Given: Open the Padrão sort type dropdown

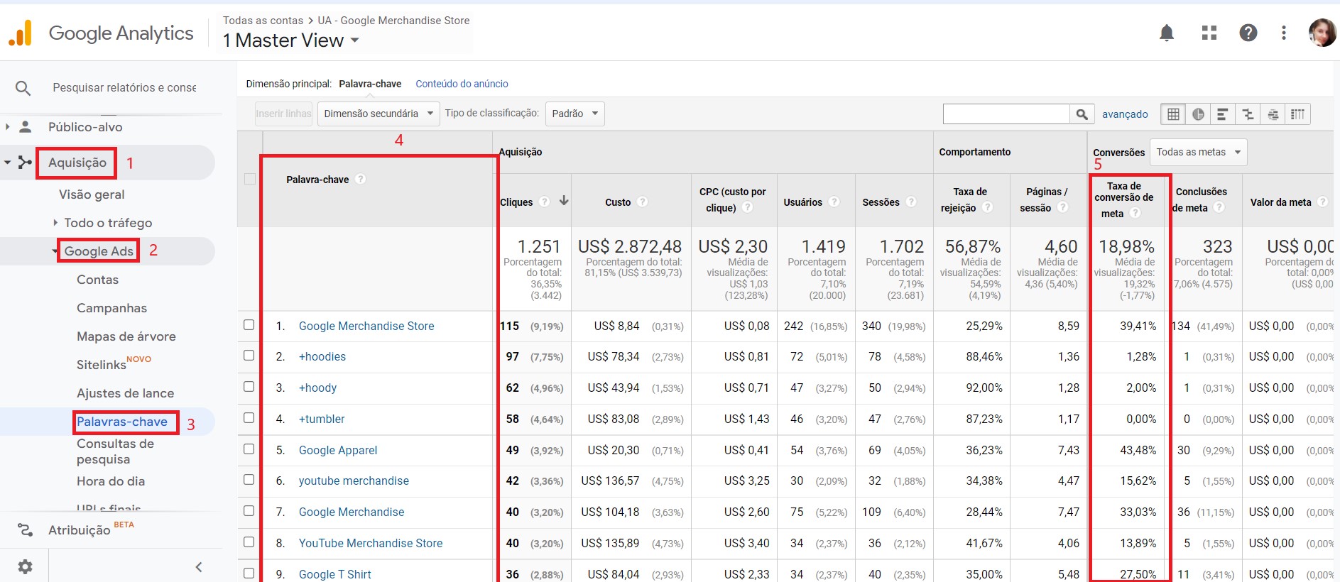Looking at the screenshot, I should (x=574, y=114).
